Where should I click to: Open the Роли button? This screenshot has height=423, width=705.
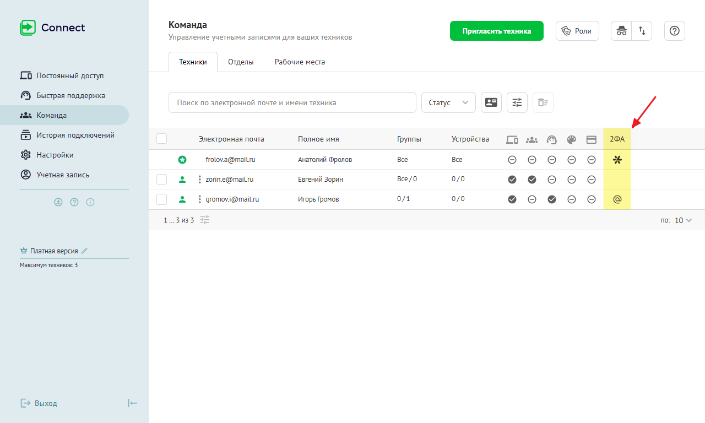pos(577,31)
